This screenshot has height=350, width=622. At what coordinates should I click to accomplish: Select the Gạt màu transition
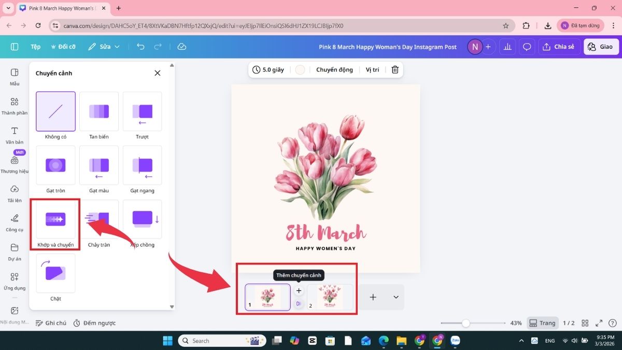(99, 165)
